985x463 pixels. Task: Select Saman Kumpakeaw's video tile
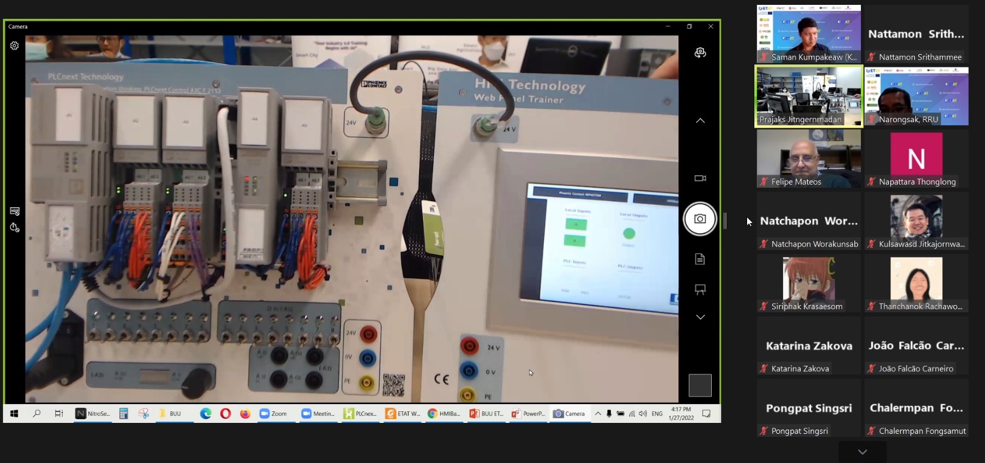(x=809, y=34)
